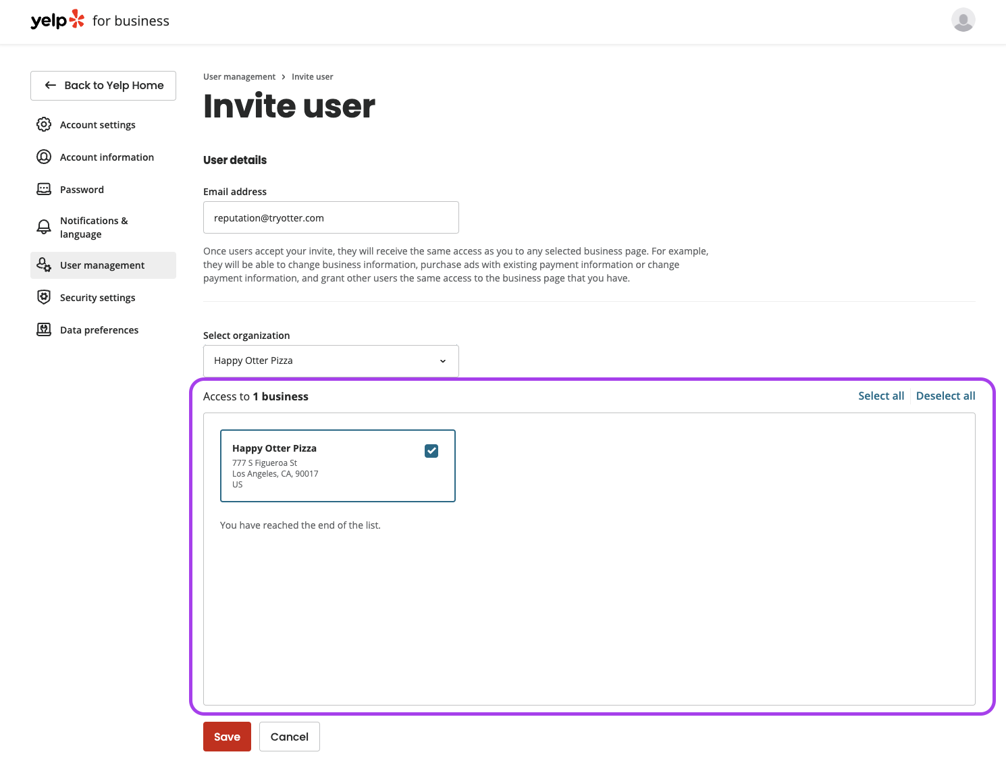Click the '777 S Figueroa St' address text
The width and height of the screenshot is (1006, 769).
point(265,463)
